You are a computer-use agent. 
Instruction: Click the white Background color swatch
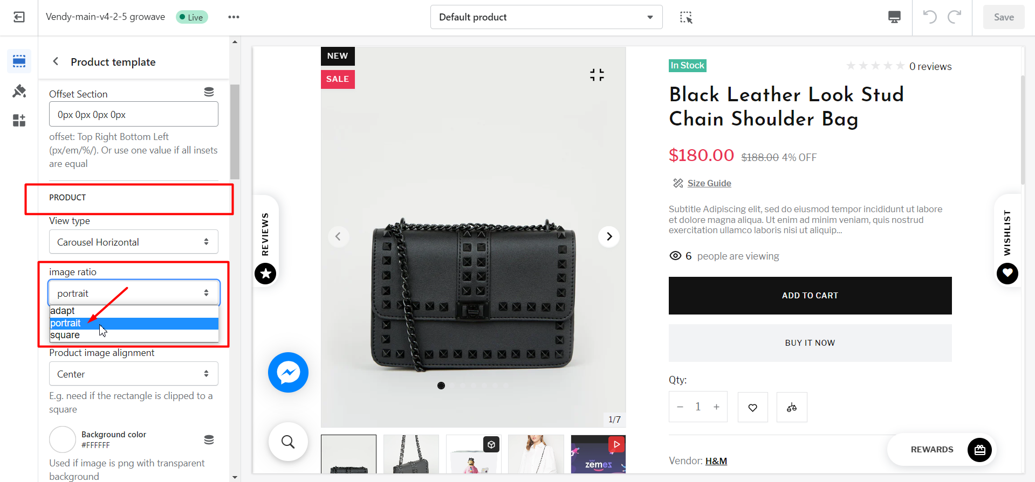[x=62, y=439]
